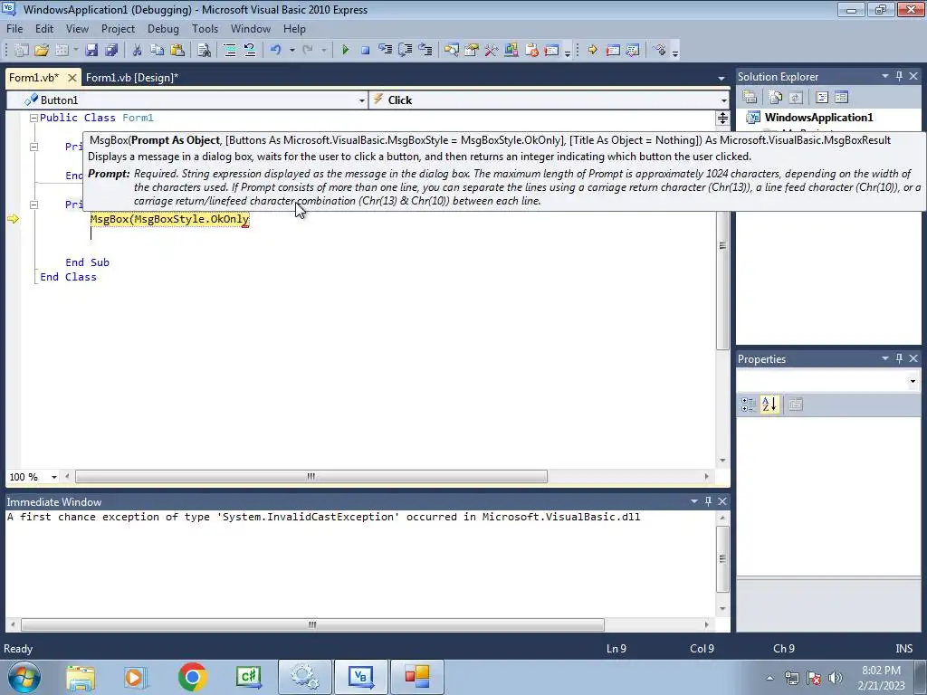Open the Properties object selector dropdown
The height and width of the screenshot is (695, 927).
[x=913, y=381]
